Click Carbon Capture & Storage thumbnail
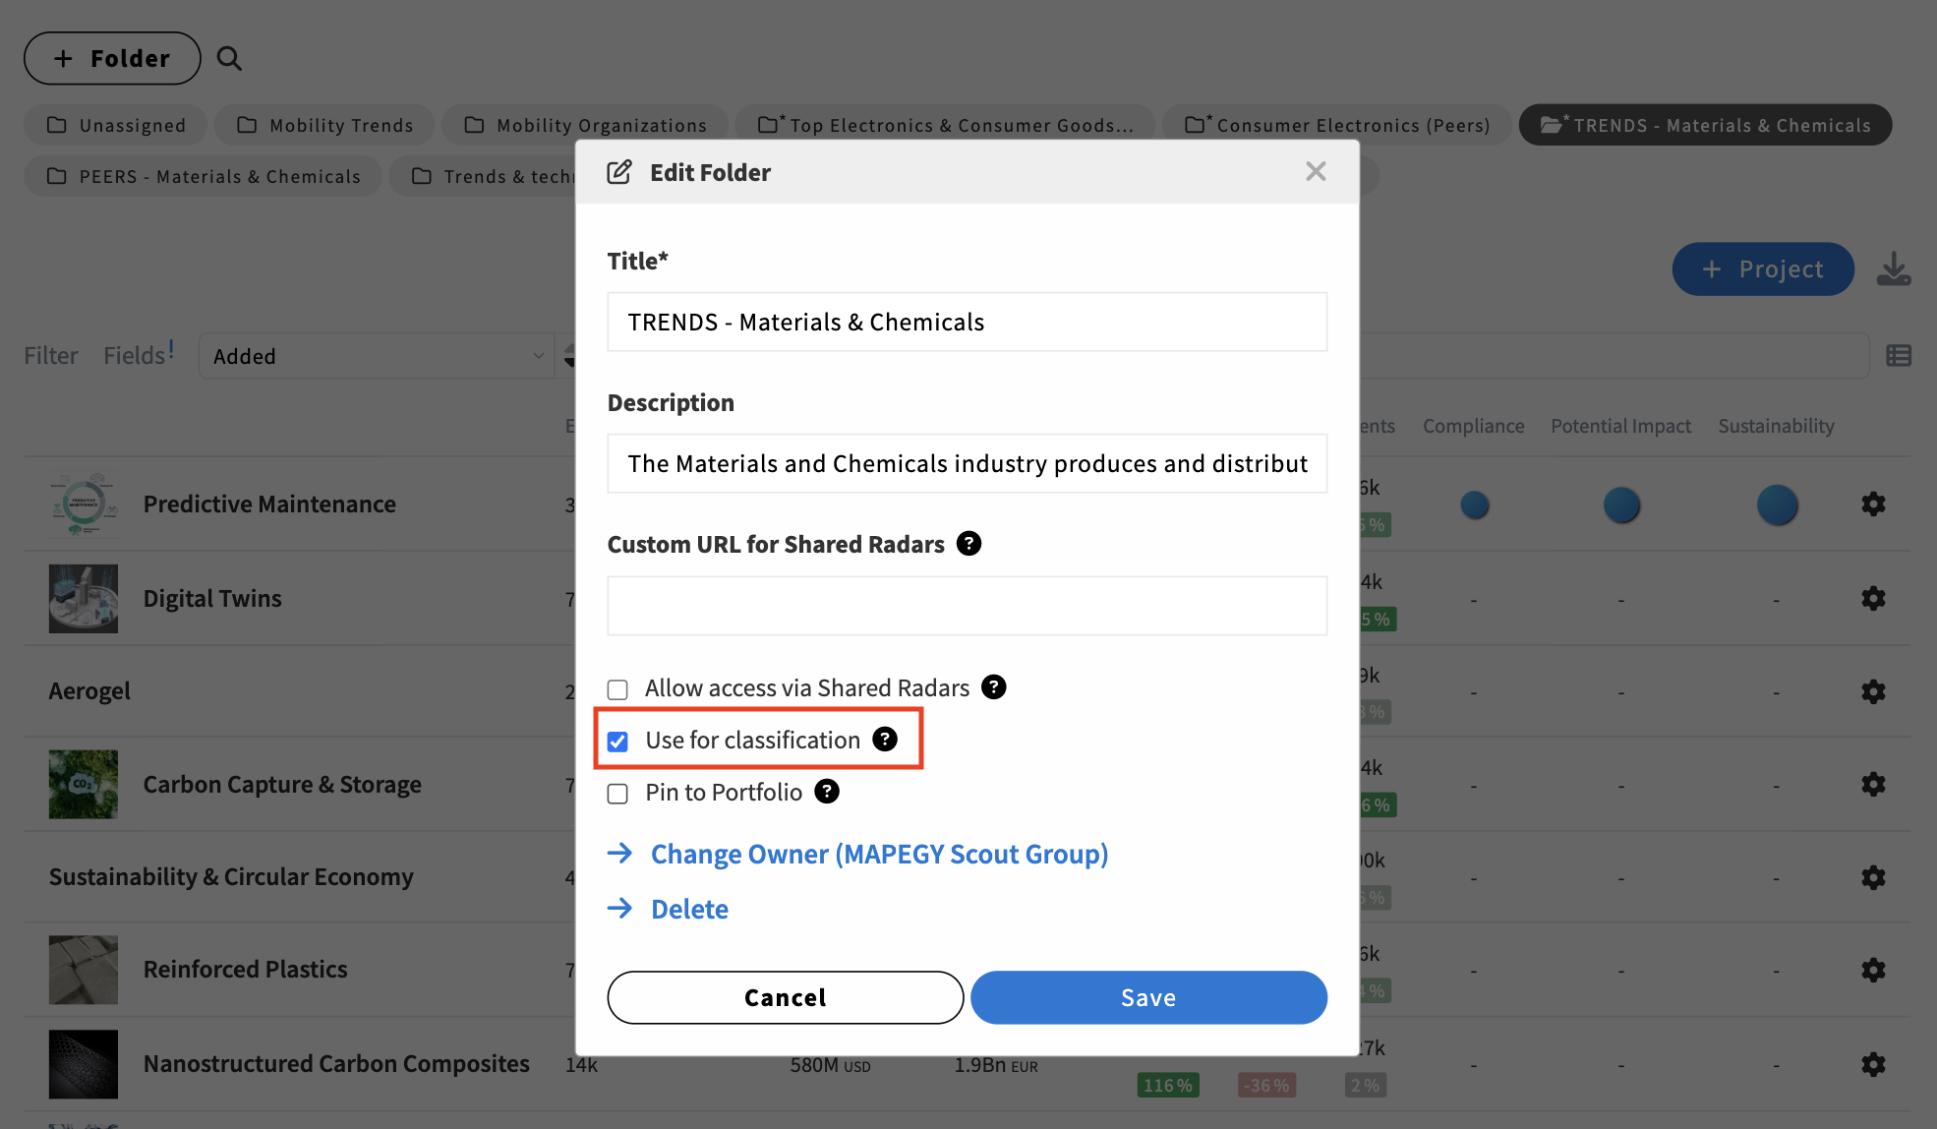 (84, 784)
